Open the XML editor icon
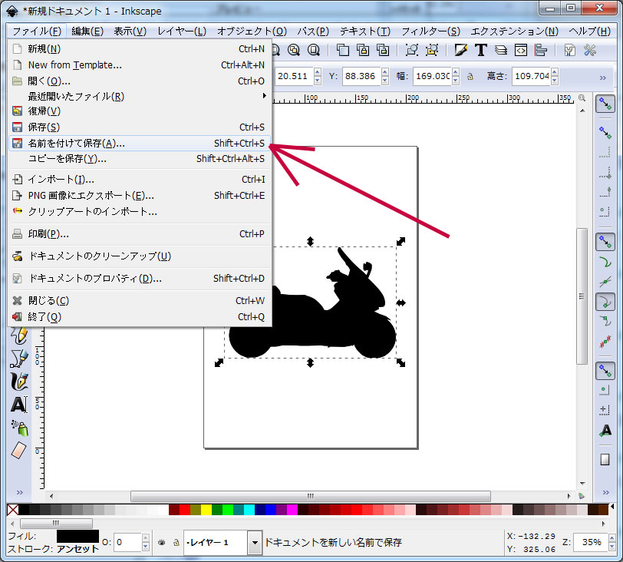 click(521, 51)
